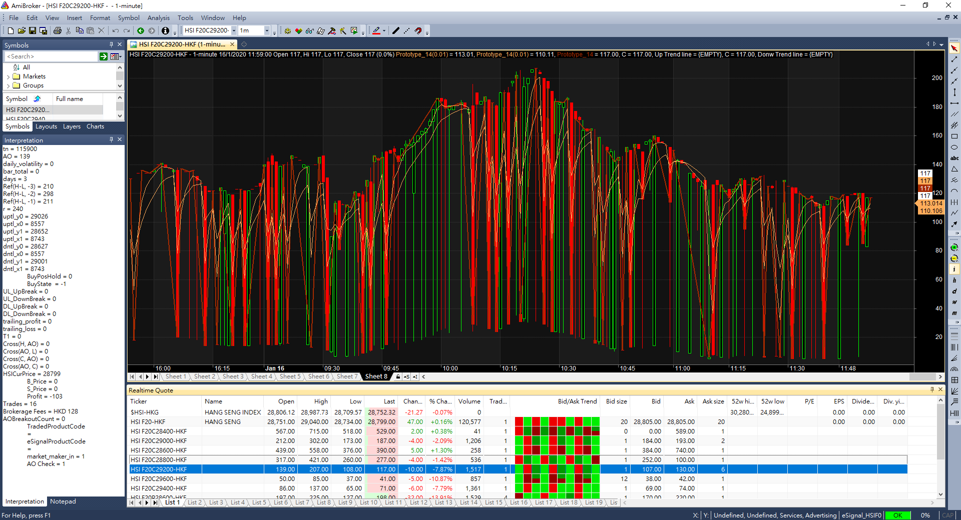Viewport: 961px width, 520px height.
Task: Open the symbol selector dropdown HSI F20C29200
Action: (234, 30)
